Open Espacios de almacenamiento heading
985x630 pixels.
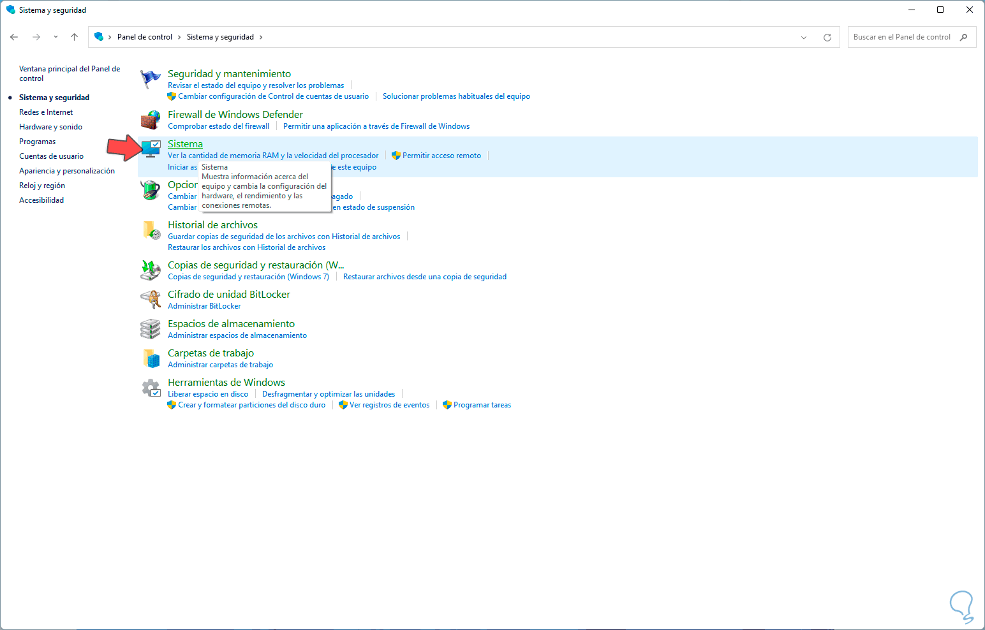pos(231,324)
